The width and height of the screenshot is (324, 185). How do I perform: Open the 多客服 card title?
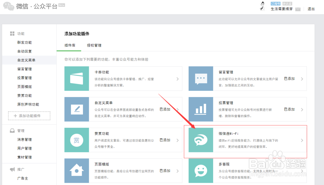tap(224, 164)
